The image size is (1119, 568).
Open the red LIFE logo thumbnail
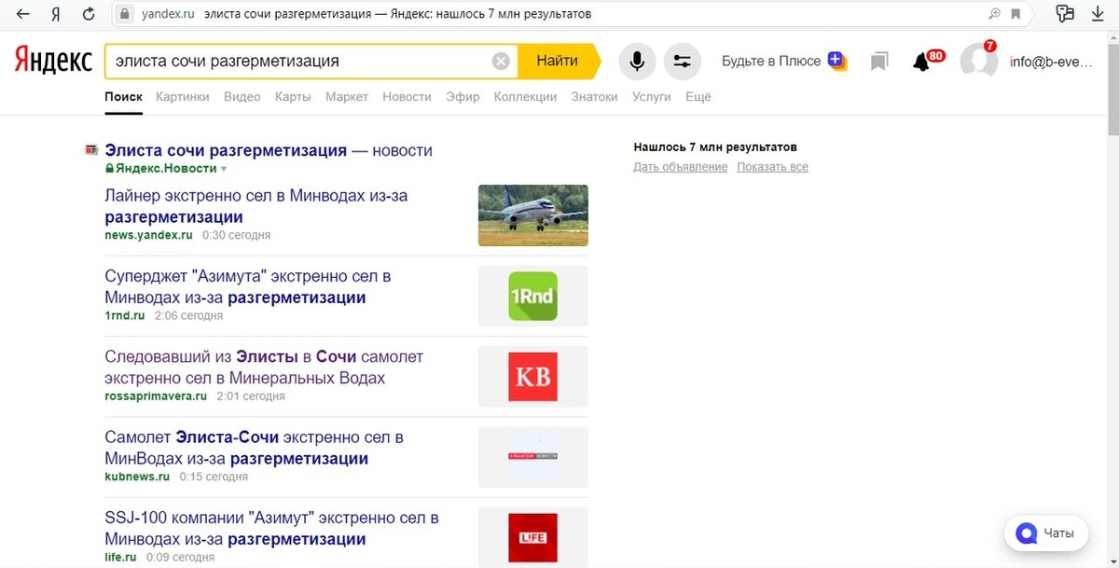[533, 537]
